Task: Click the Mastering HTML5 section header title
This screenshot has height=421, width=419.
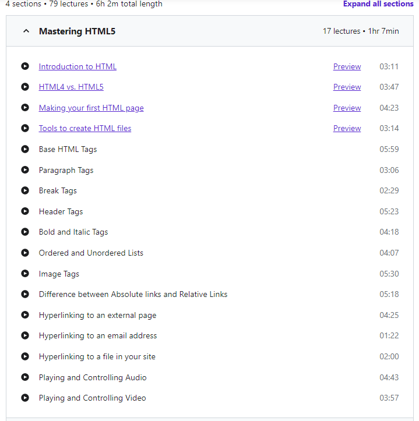Action: tap(77, 31)
